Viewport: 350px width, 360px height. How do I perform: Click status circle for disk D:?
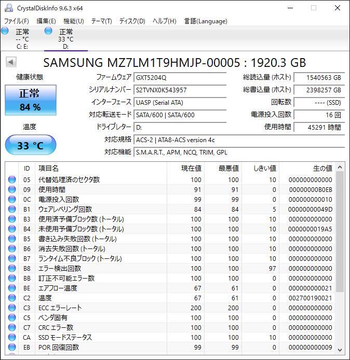(x=48, y=31)
